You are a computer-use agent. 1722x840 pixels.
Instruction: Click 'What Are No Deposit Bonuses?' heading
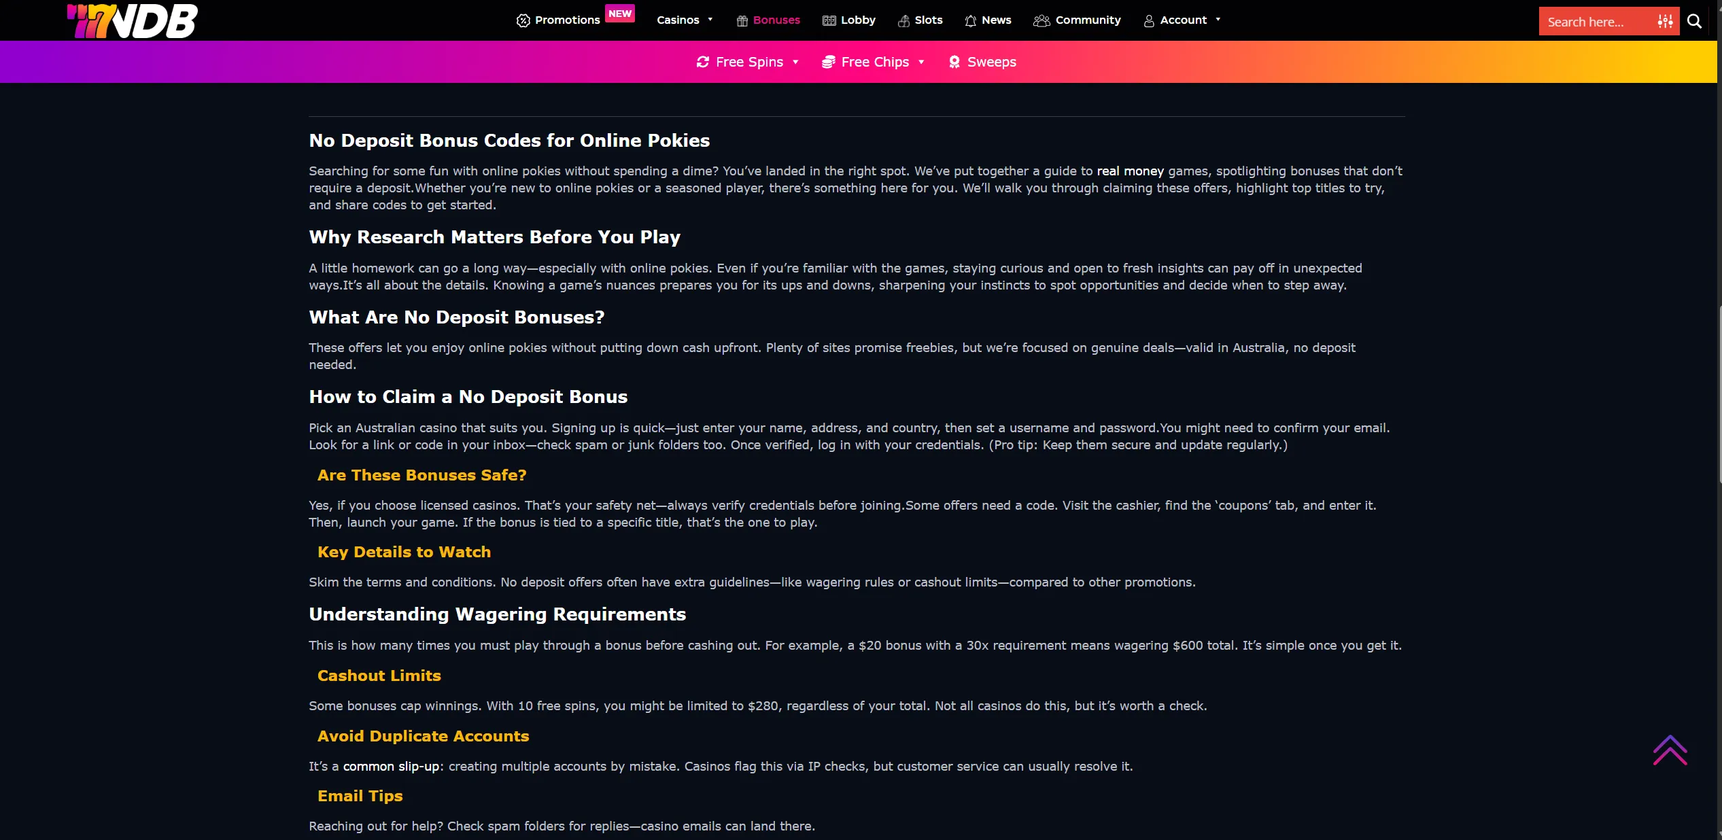(x=456, y=317)
